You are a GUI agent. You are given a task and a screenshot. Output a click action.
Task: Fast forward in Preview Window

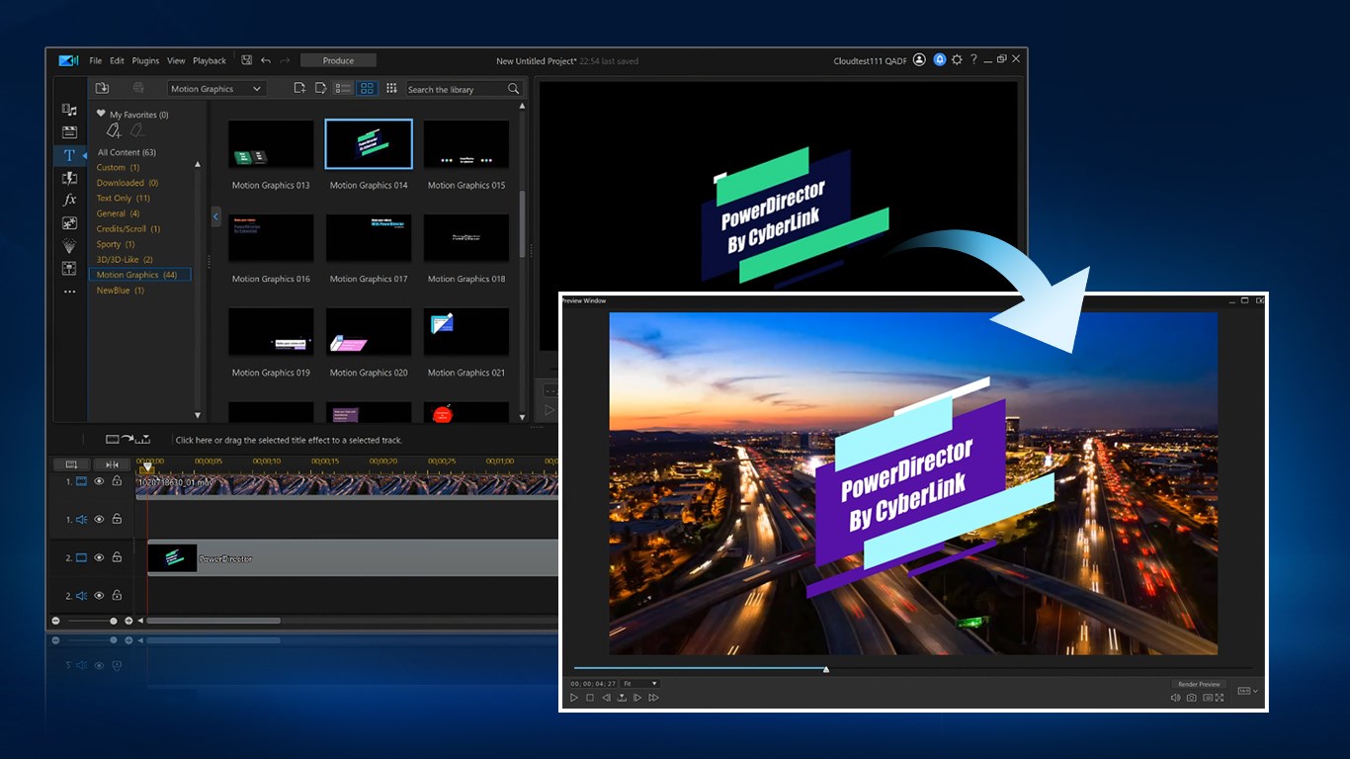point(653,698)
